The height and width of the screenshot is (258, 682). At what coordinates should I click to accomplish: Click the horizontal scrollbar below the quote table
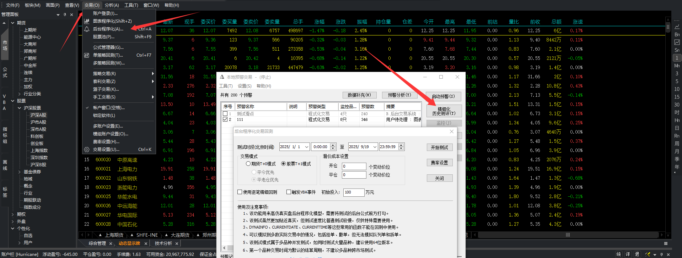(x=568, y=235)
